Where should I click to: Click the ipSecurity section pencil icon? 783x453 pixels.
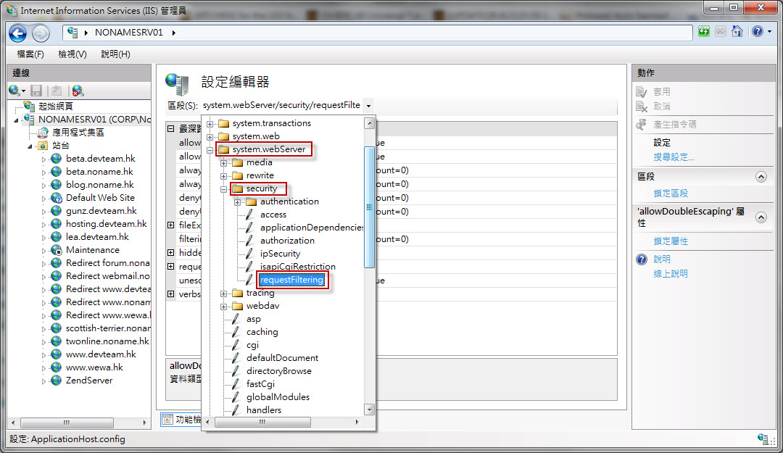[249, 253]
